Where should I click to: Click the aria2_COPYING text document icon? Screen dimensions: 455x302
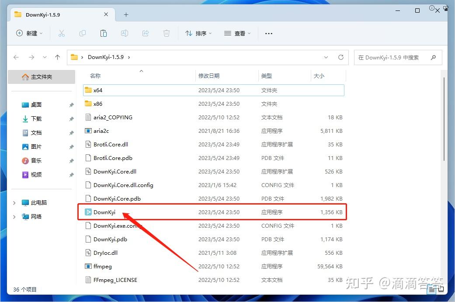coord(88,117)
